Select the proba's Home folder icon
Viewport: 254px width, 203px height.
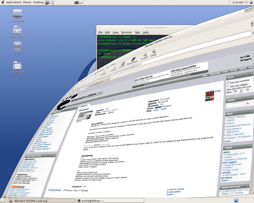tap(17, 32)
